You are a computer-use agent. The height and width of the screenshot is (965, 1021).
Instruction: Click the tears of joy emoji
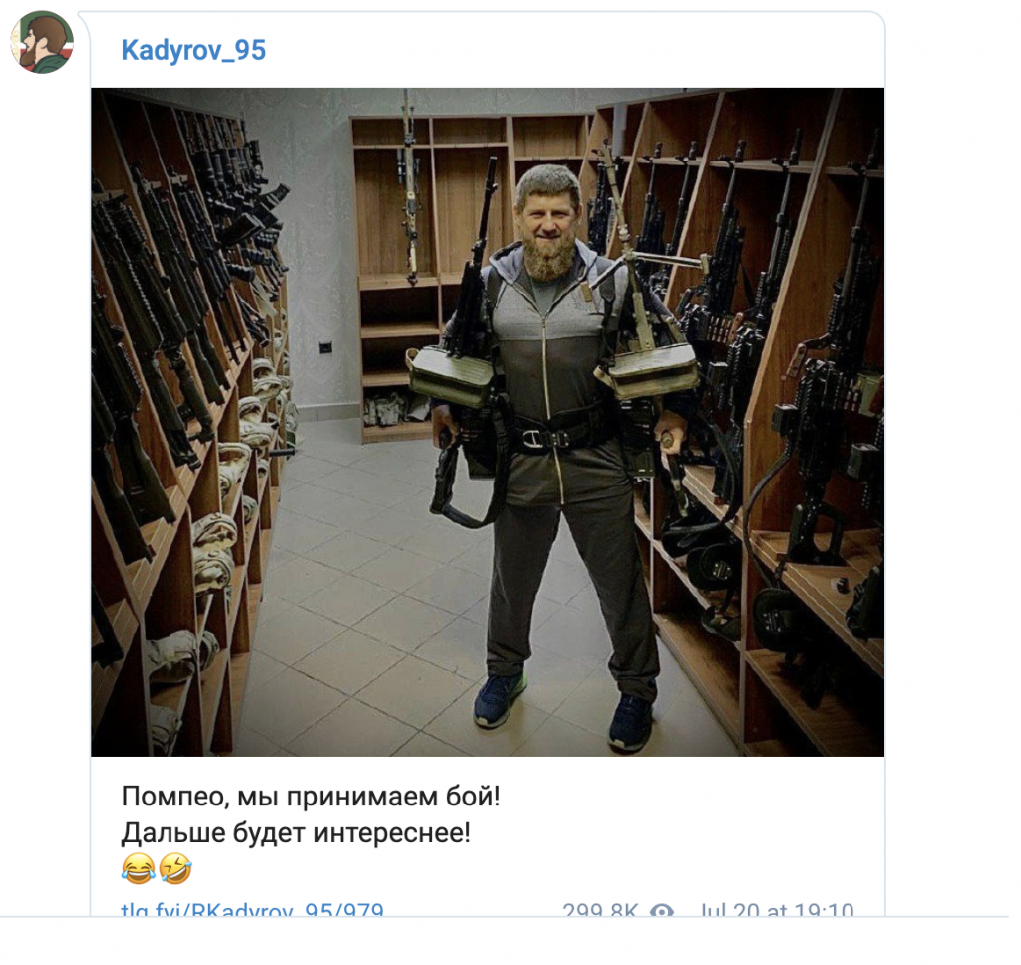click(x=138, y=869)
